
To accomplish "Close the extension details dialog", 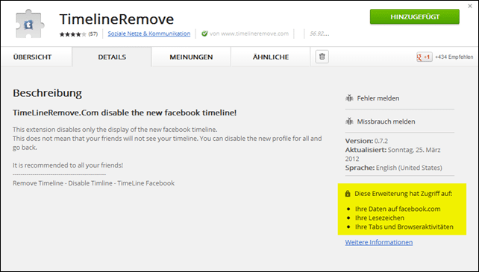I will tap(470, 6).
